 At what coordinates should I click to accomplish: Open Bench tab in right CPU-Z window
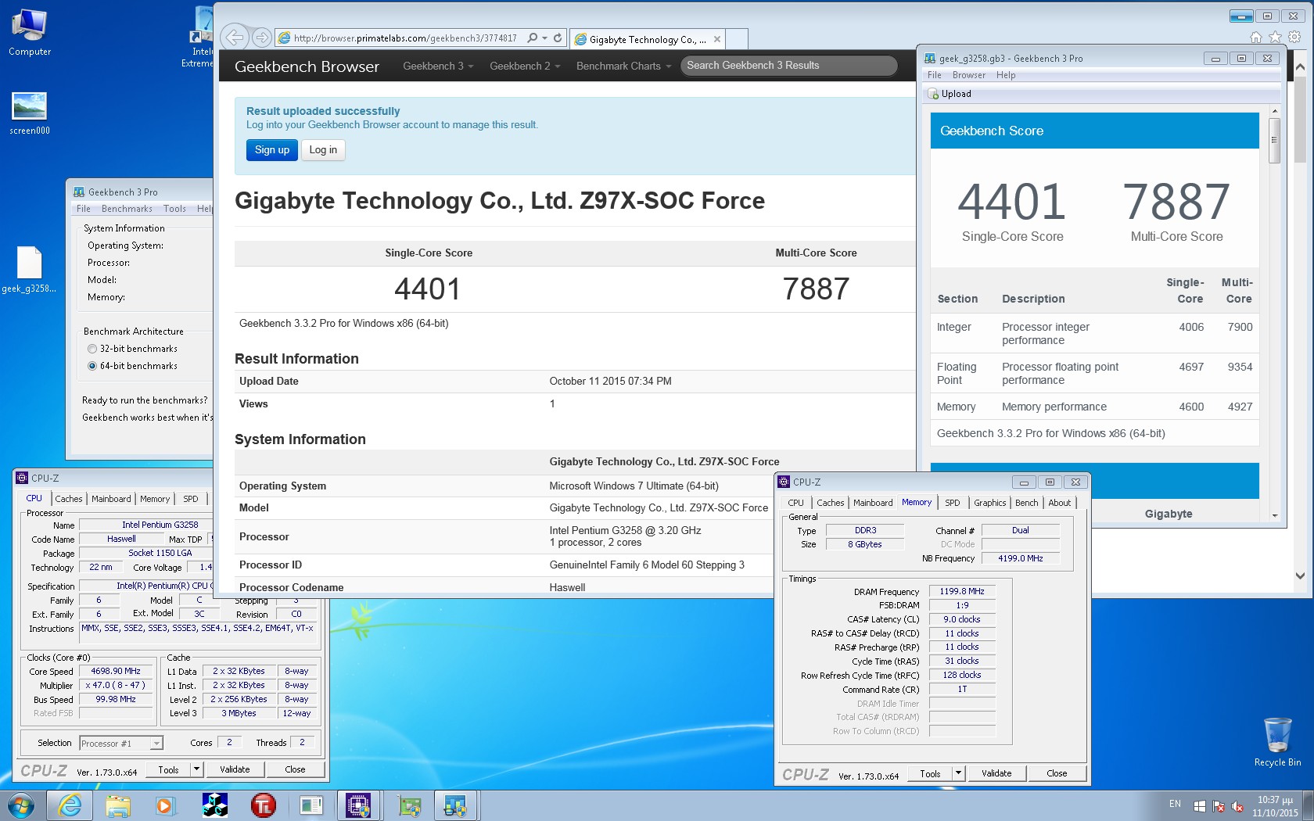[x=1026, y=503]
